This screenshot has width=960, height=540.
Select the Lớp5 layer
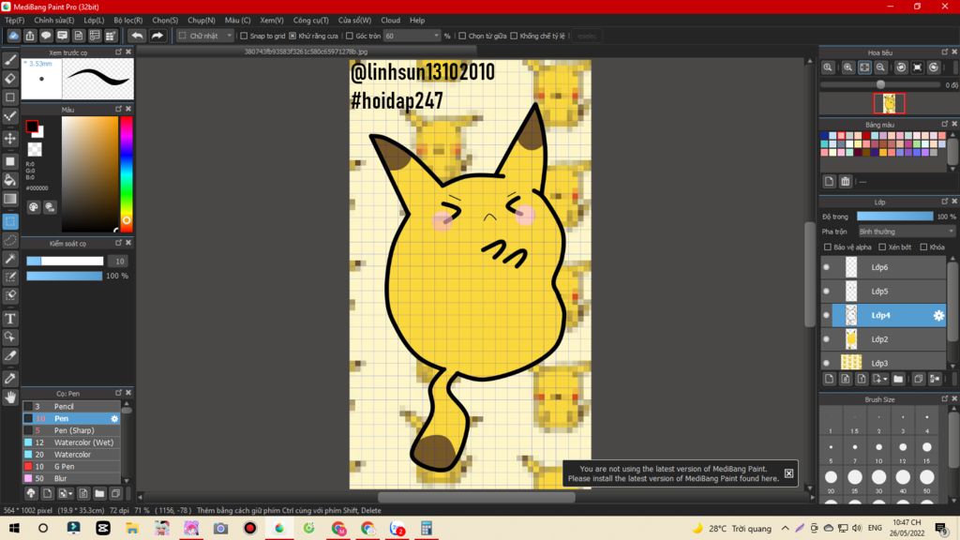[883, 292]
